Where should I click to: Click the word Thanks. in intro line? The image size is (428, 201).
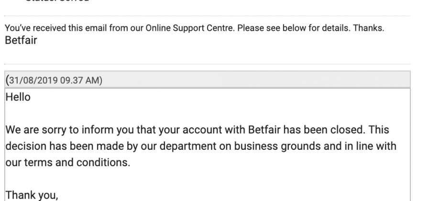click(369, 28)
